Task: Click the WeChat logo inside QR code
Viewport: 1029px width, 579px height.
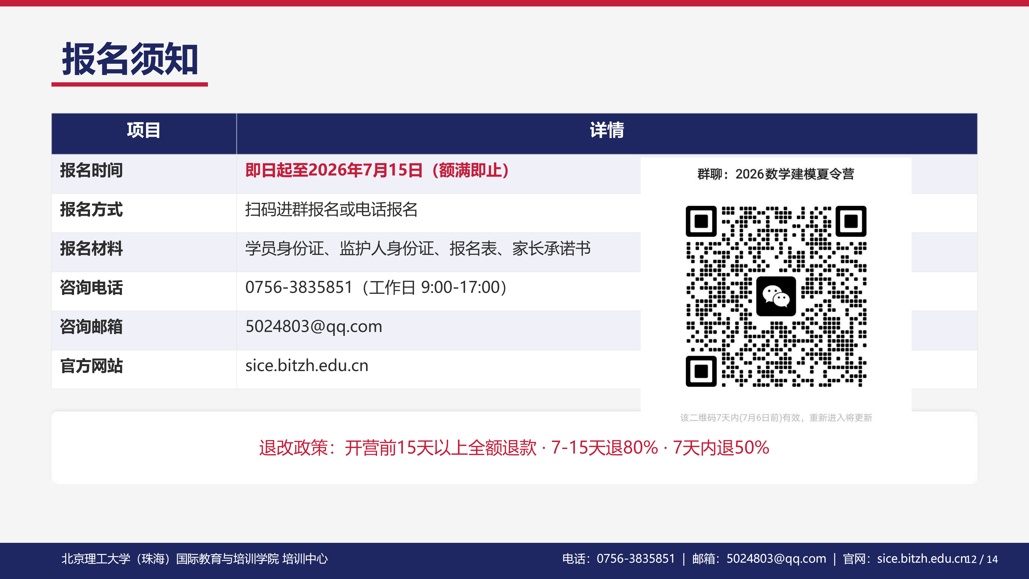Action: click(x=776, y=296)
